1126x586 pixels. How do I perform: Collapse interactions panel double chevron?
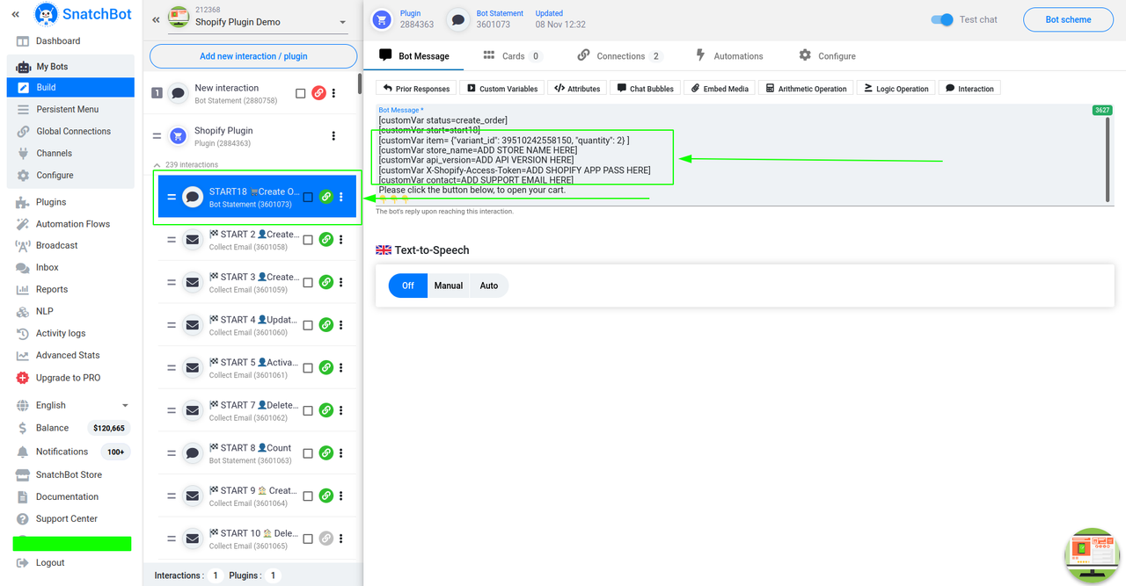coord(156,19)
